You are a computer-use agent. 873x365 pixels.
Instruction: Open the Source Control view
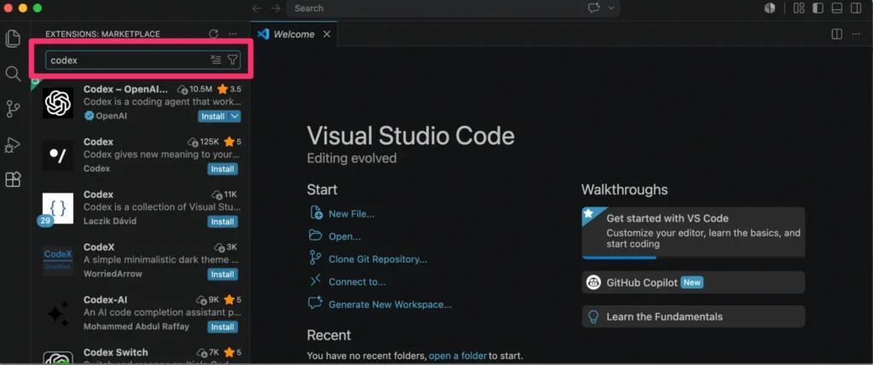tap(13, 109)
